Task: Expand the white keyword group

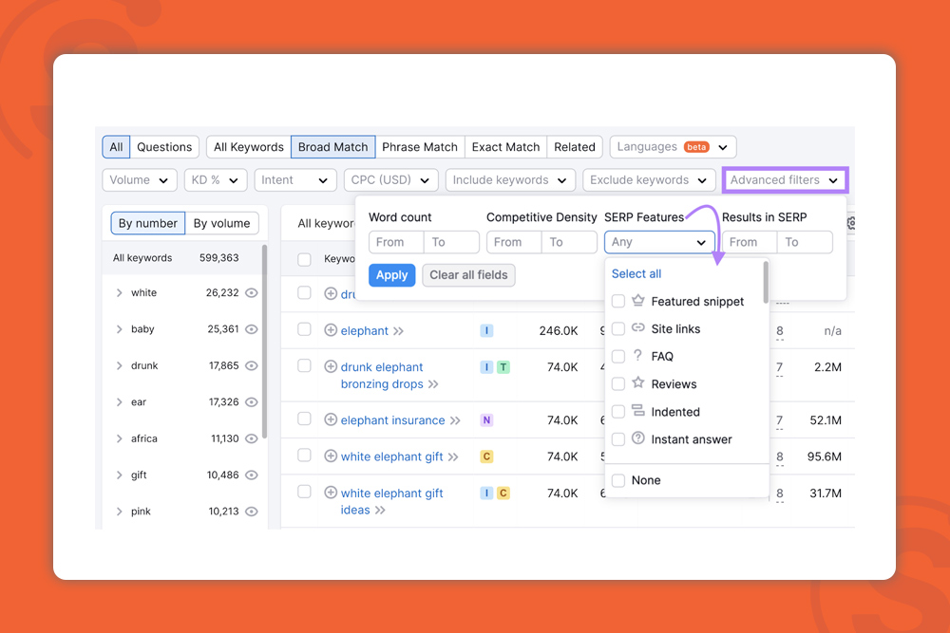Action: click(120, 293)
